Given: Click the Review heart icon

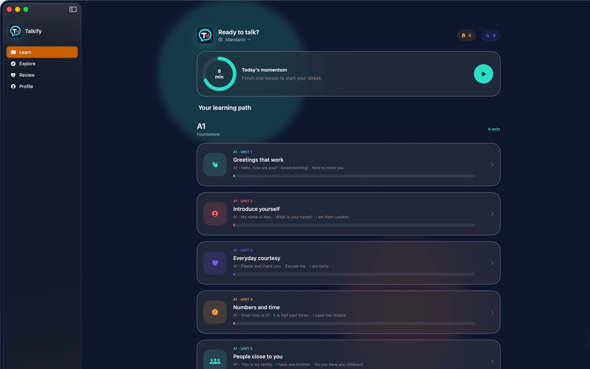Looking at the screenshot, I should pos(13,75).
